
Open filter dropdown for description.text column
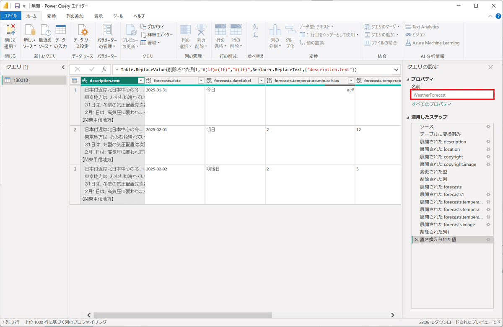pos(140,80)
